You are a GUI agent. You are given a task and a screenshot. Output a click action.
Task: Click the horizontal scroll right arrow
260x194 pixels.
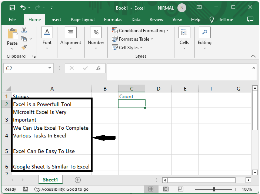coord(248,180)
